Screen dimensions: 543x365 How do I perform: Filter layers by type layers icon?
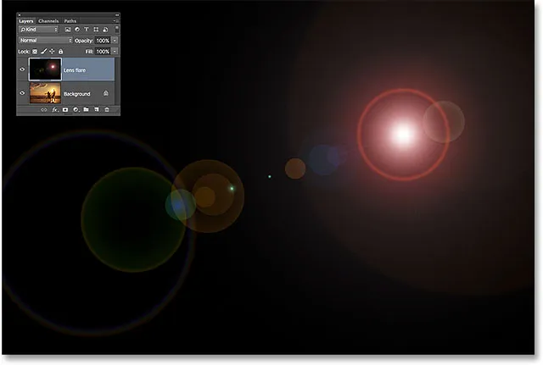pos(87,30)
